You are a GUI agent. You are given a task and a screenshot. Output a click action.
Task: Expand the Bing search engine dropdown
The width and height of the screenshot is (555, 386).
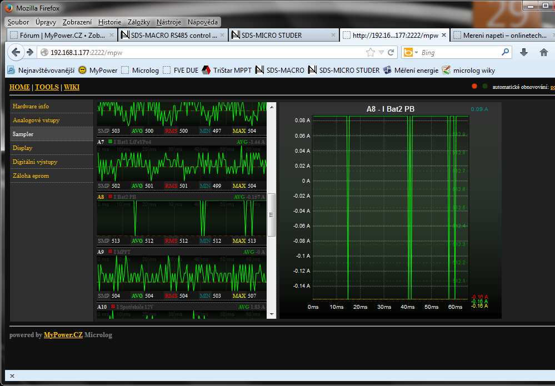tap(416, 53)
